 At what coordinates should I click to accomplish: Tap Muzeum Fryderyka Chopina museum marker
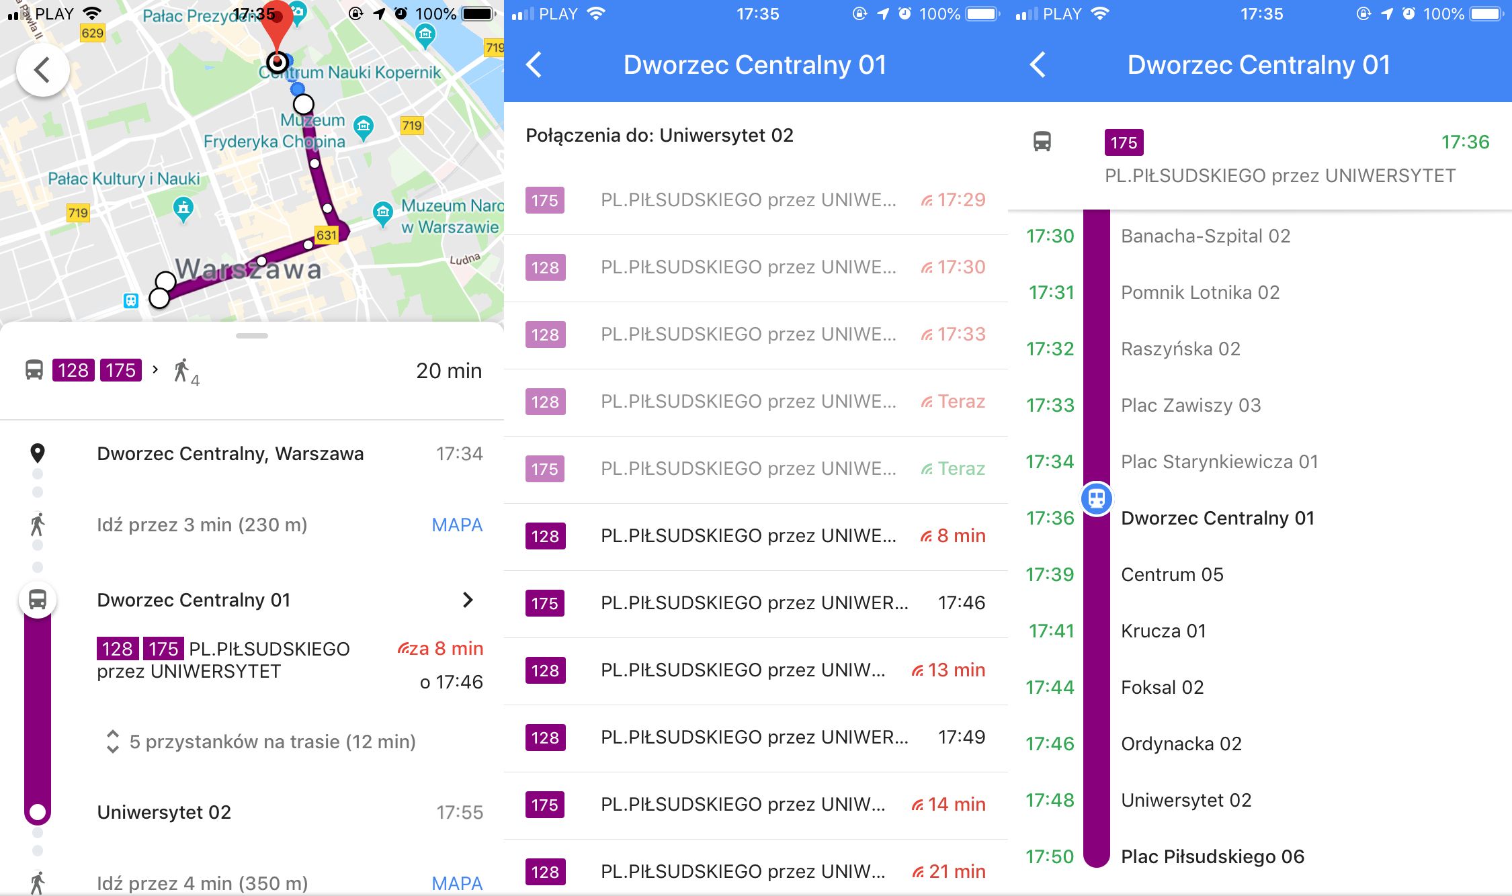(x=364, y=126)
